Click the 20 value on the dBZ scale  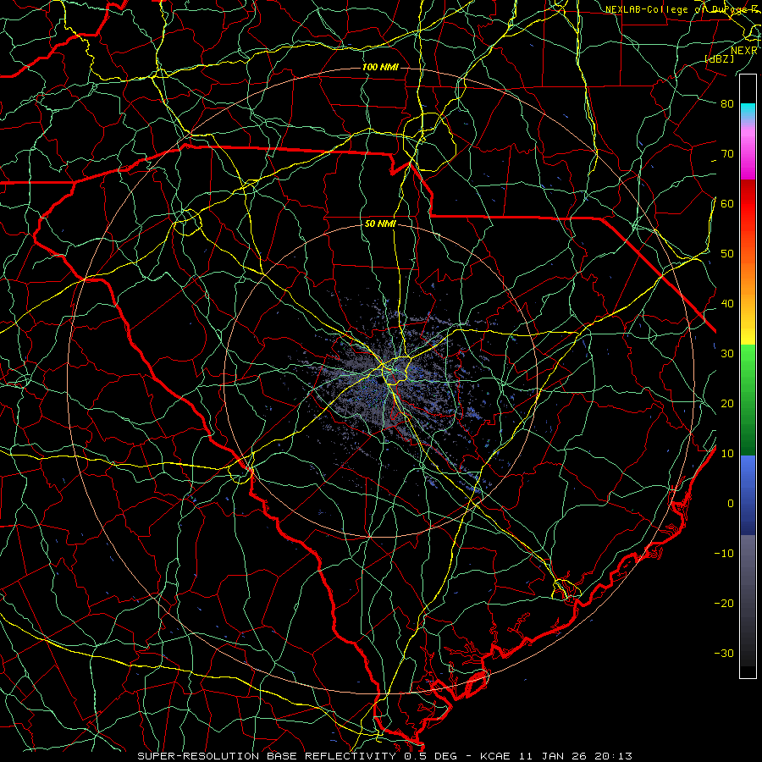727,404
